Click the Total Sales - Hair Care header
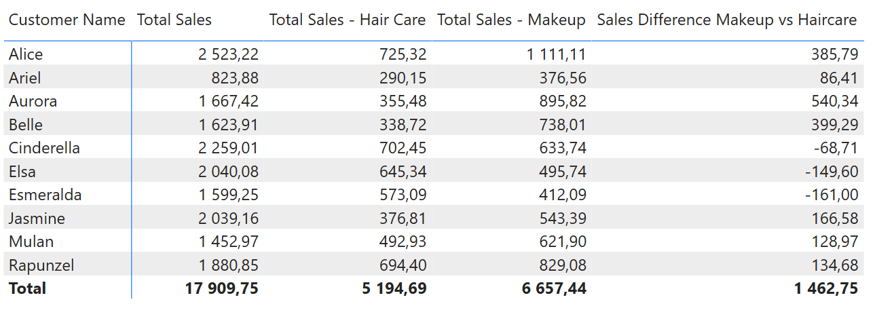The width and height of the screenshot is (875, 323). click(347, 20)
